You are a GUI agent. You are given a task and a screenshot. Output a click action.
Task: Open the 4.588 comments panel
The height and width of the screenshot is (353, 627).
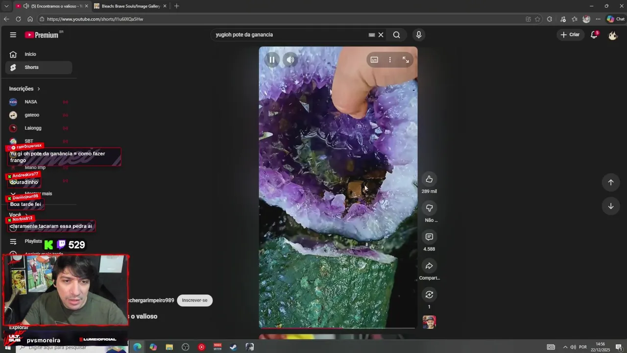[x=429, y=237]
